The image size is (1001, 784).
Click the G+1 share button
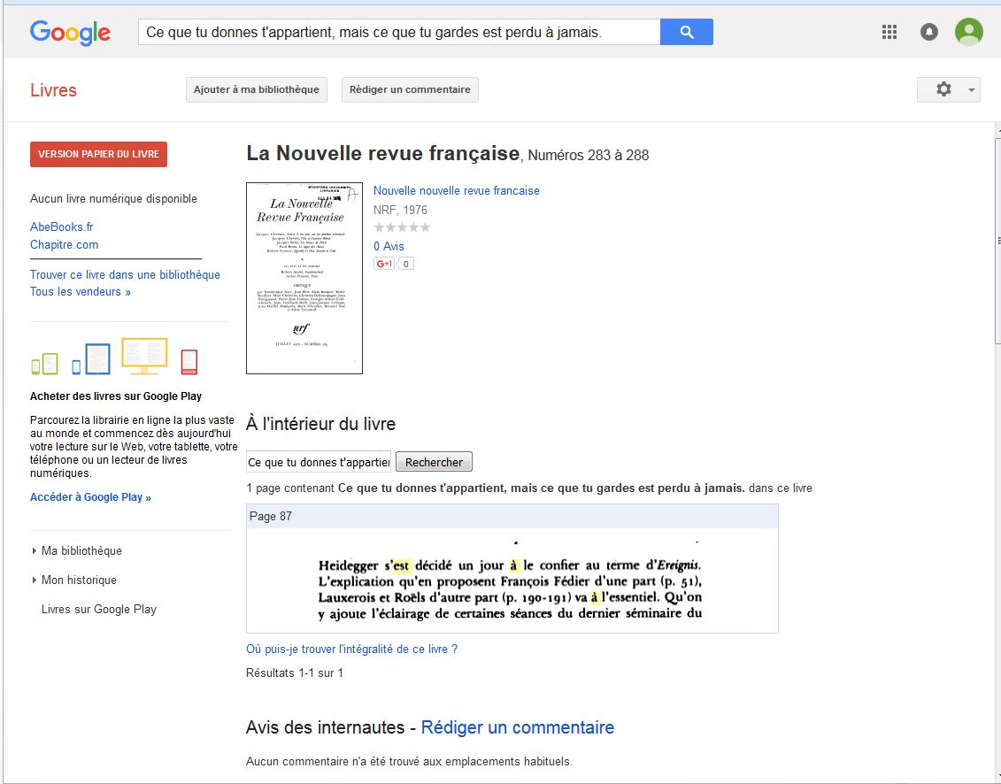point(384,264)
